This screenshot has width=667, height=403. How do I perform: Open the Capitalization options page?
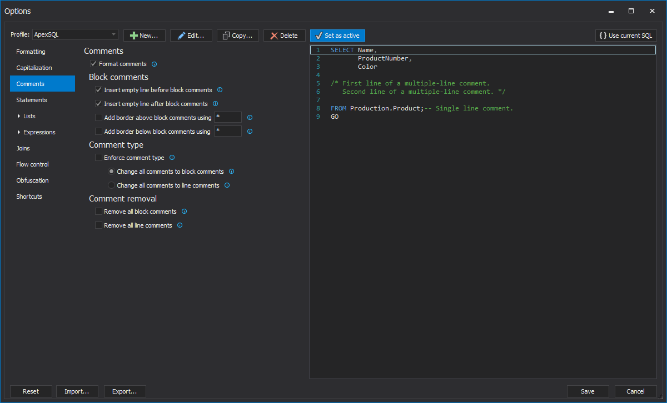tap(34, 68)
